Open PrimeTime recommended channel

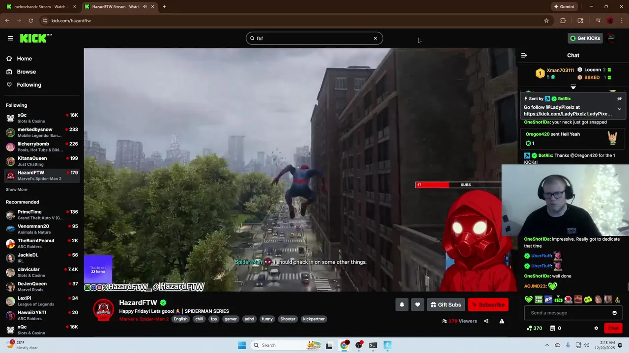pyautogui.click(x=42, y=215)
